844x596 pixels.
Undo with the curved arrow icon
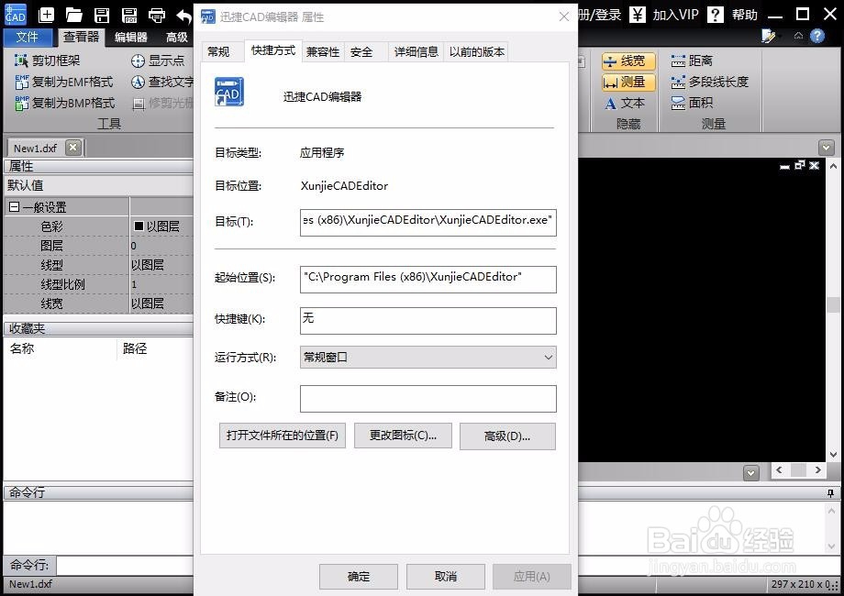coord(184,16)
